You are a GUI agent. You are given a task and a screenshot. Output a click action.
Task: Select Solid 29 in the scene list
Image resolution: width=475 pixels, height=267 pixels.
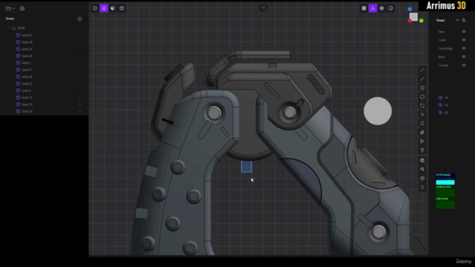(x=27, y=42)
